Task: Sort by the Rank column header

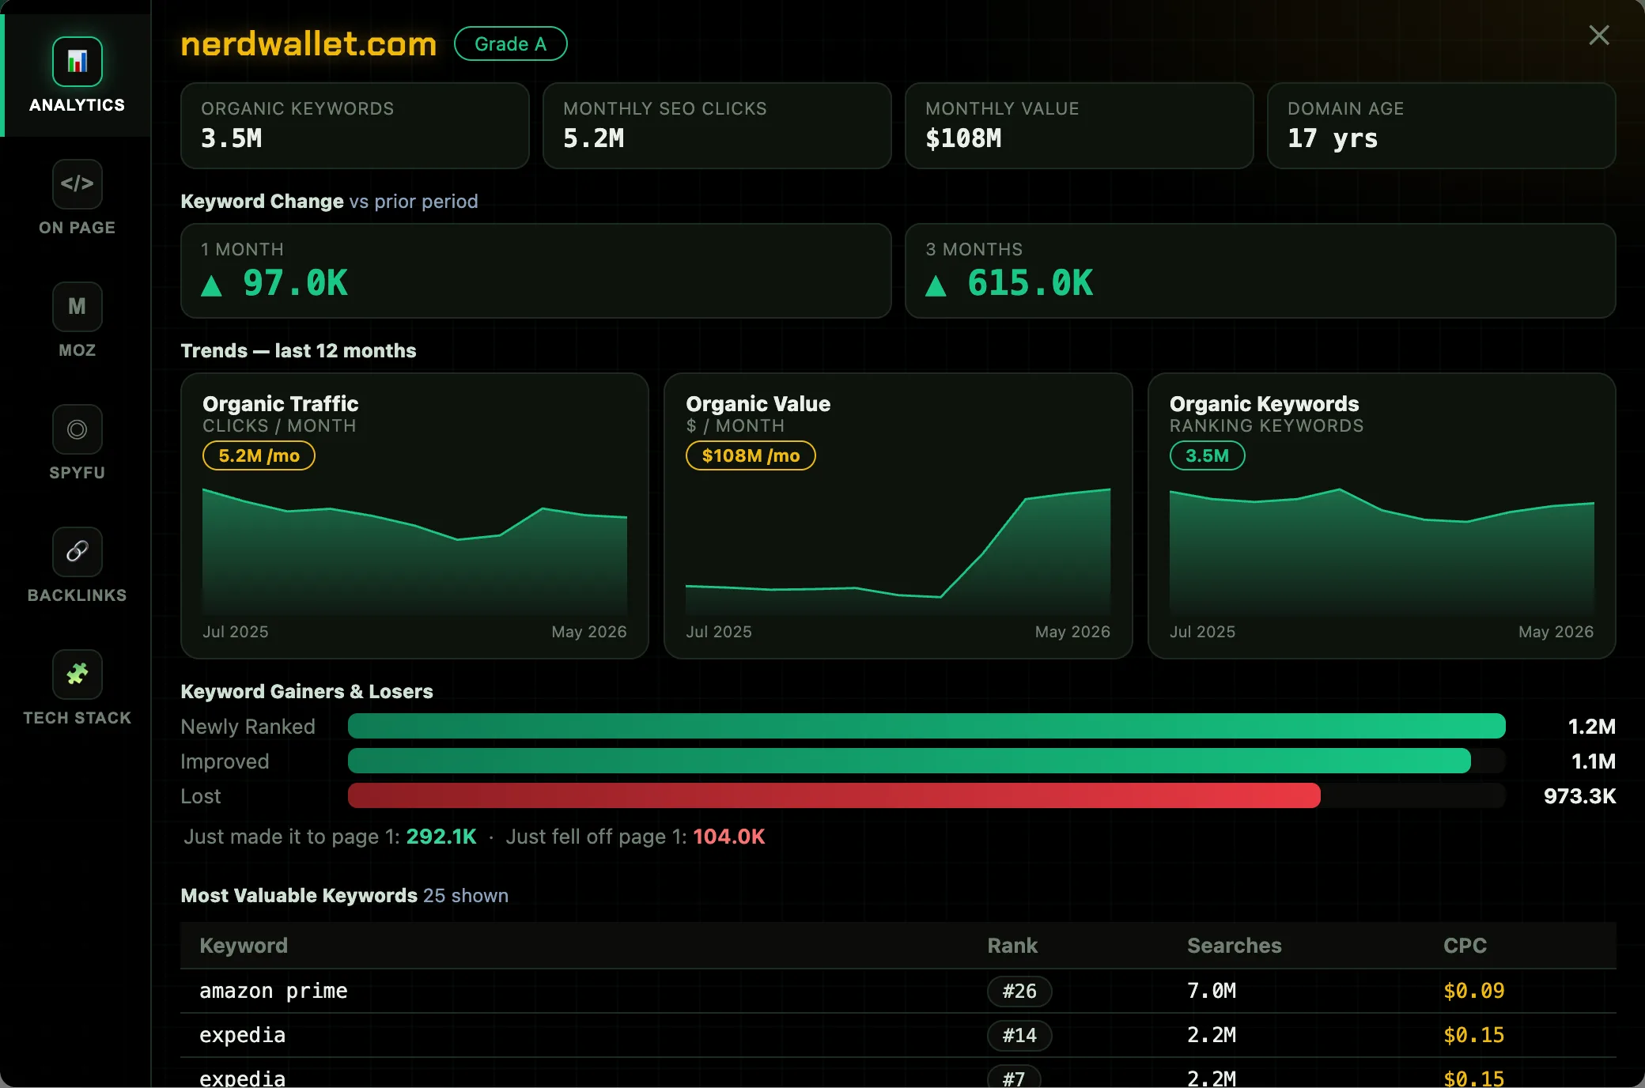Action: click(1012, 946)
